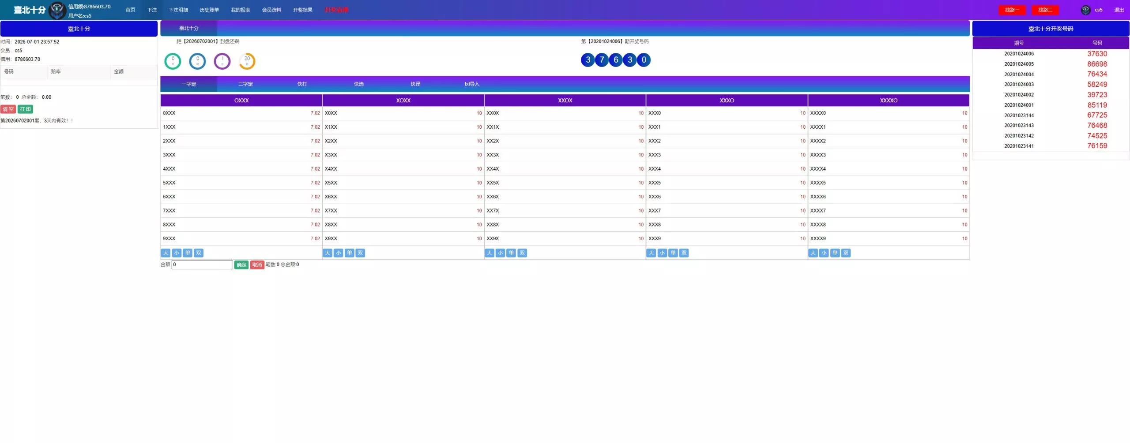Click 双 under the OXXX column
This screenshot has height=443, width=1130.
[x=199, y=253]
